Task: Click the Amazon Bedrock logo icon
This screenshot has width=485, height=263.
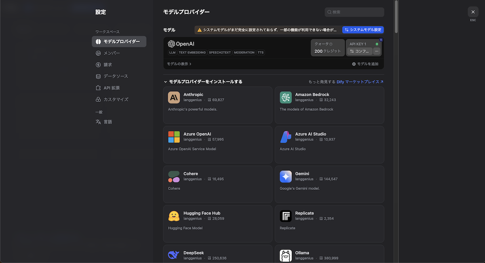Action: (286, 97)
